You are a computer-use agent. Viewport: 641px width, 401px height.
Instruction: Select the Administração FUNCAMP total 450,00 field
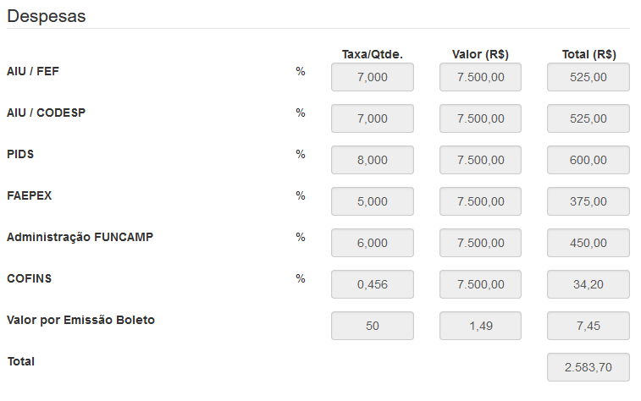pos(589,243)
